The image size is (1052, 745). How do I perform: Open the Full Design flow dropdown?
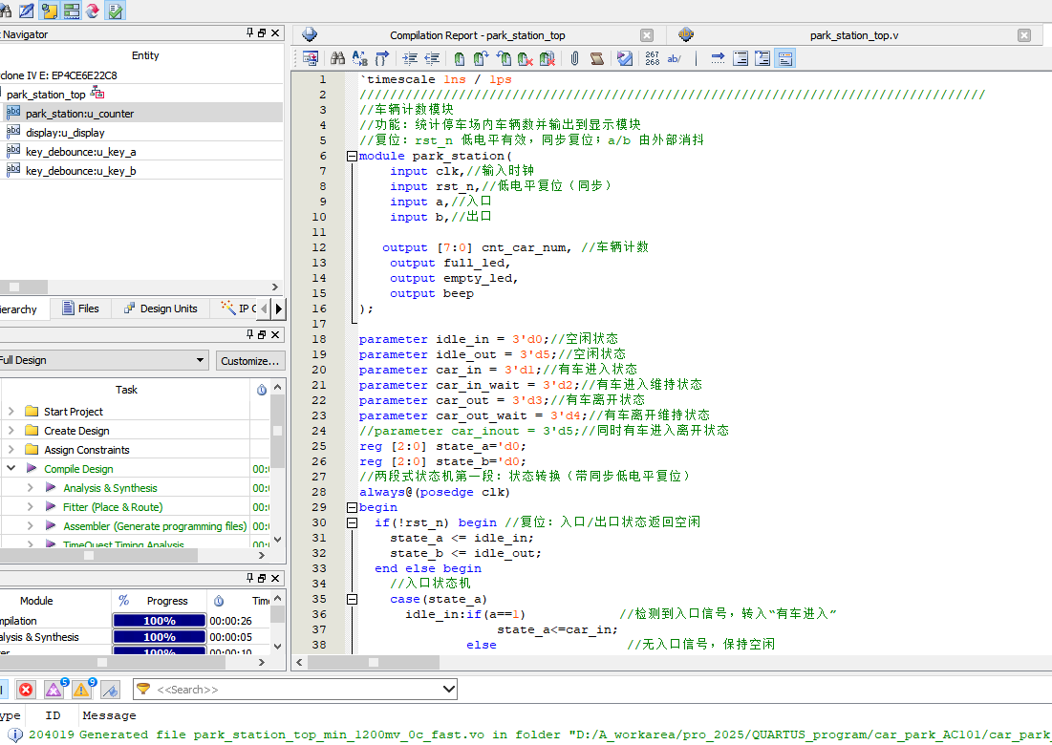(x=104, y=360)
